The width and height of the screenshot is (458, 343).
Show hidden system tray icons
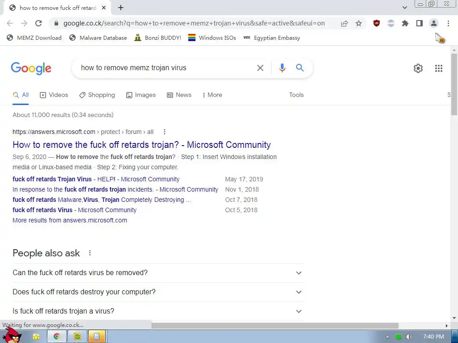[387, 337]
